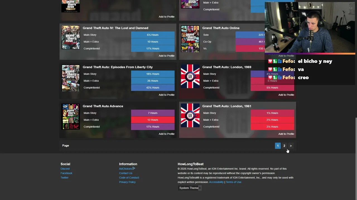Open The Lost and Damned cover thumbnail
Screen dimensions: 357x200
point(71,37)
